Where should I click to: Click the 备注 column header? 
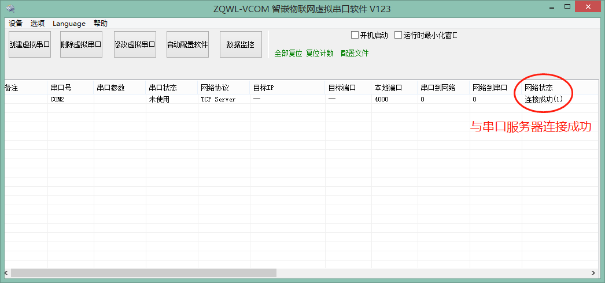[26, 88]
